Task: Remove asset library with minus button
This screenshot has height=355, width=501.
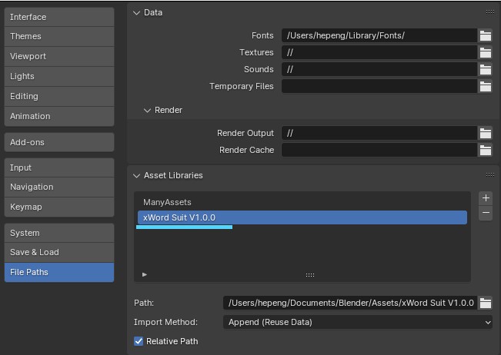Action: [x=486, y=214]
